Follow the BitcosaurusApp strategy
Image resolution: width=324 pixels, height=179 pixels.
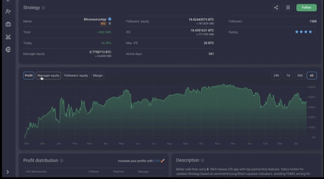click(x=307, y=8)
